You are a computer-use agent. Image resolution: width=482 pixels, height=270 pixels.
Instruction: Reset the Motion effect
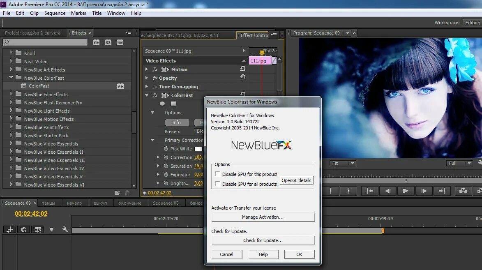[243, 69]
